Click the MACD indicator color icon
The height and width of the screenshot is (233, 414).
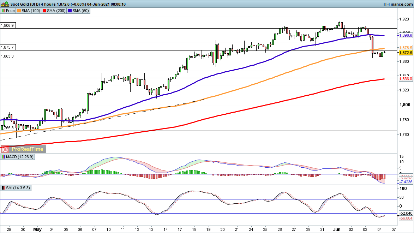3,157
